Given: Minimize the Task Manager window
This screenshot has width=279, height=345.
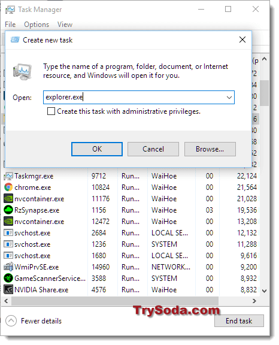Looking at the screenshot, I should (x=201, y=10).
